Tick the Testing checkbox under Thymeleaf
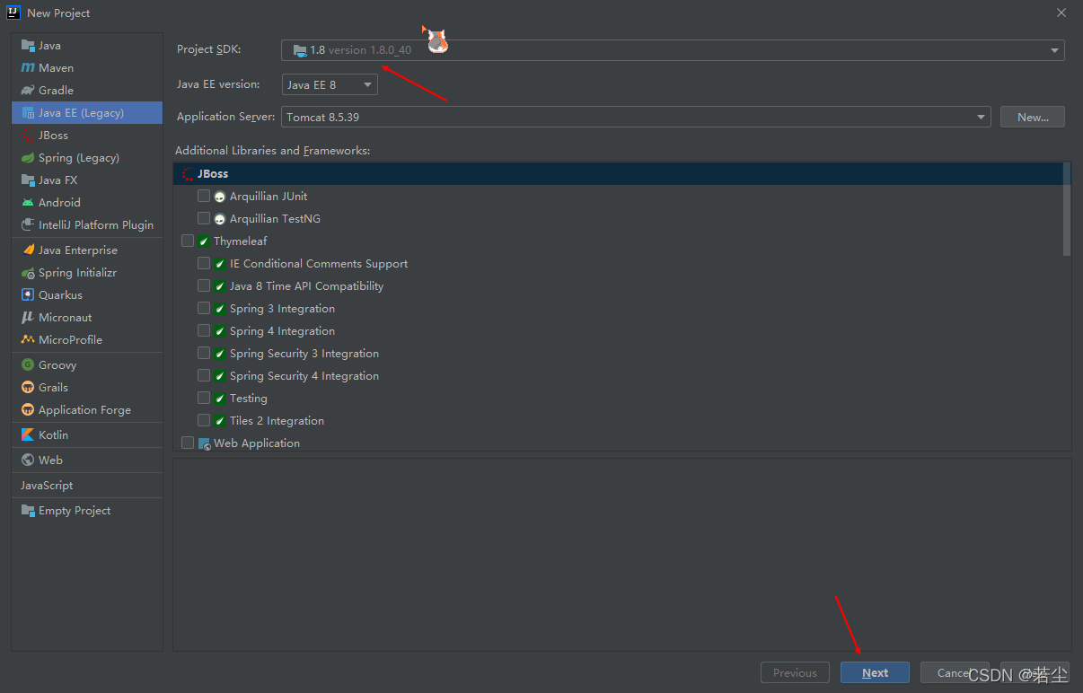The width and height of the screenshot is (1083, 693). (204, 398)
